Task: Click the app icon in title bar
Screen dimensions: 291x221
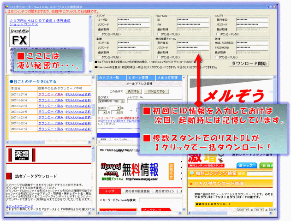Action: (x=6, y=7)
